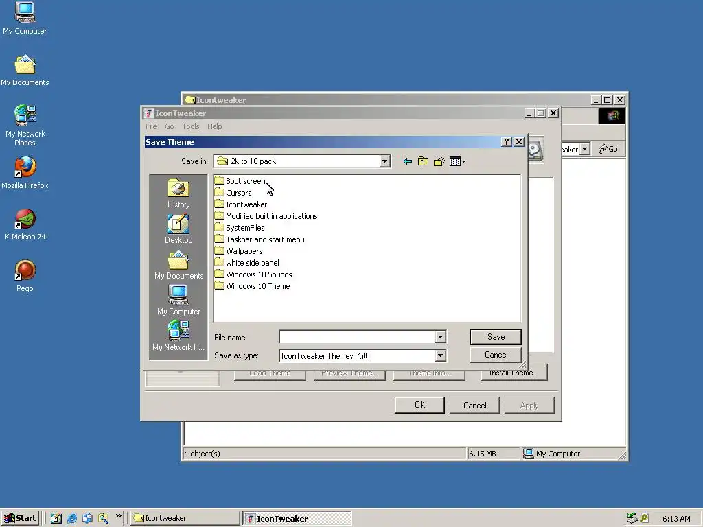Select the Cursors folder
Screen dimensions: 703x527
(233, 193)
